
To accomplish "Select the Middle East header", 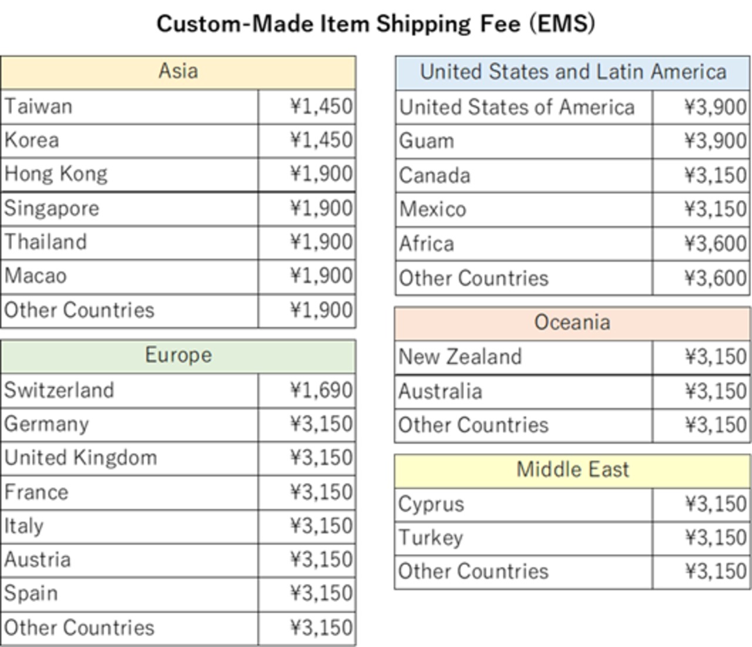I will coord(572,471).
